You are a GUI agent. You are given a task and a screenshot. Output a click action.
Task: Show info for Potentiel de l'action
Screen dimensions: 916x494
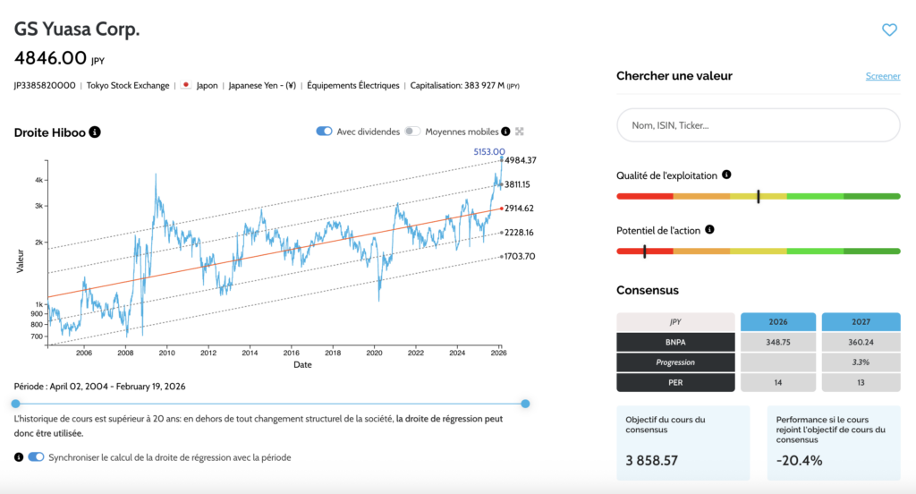(709, 230)
